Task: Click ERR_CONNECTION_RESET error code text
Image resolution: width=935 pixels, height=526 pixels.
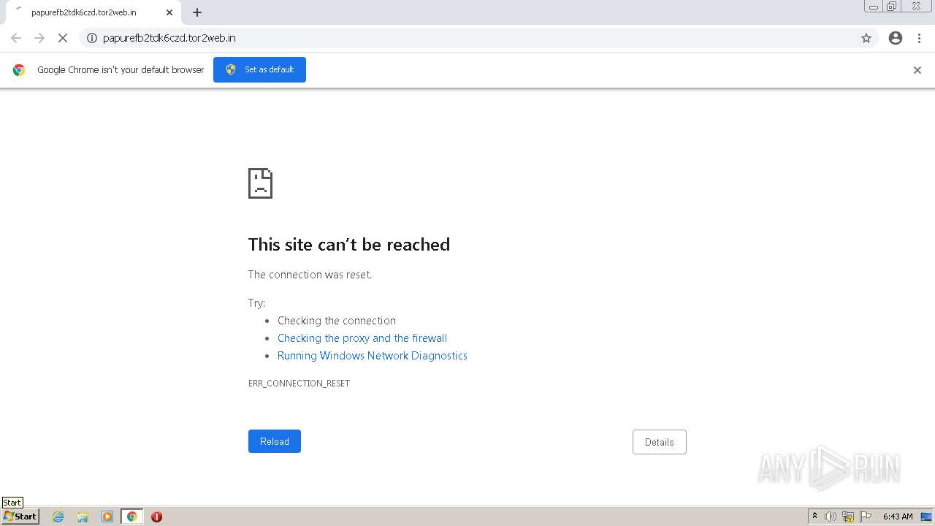Action: 299,384
